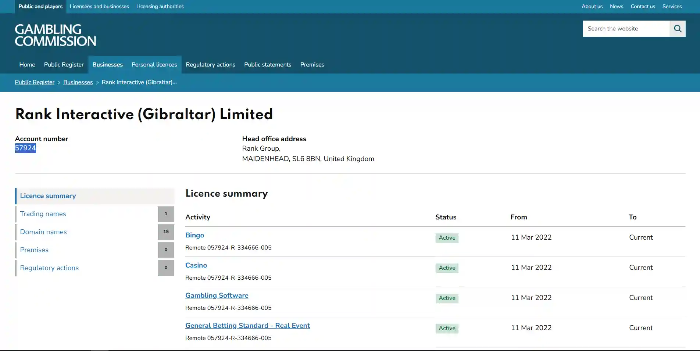Image resolution: width=700 pixels, height=351 pixels.
Task: Open Premises sidebar tab
Action: click(95, 250)
